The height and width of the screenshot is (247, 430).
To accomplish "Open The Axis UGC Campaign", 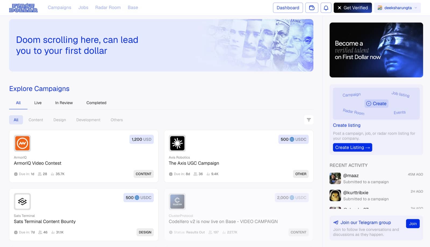I will [x=194, y=163].
